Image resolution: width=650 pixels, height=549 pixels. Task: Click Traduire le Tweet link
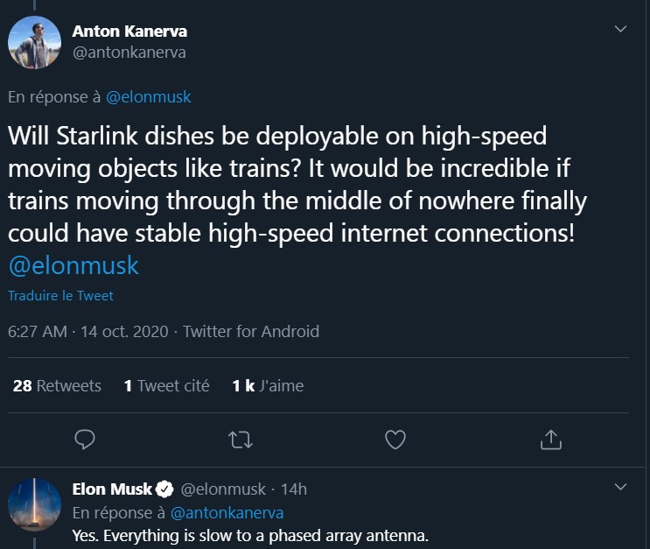(x=60, y=296)
